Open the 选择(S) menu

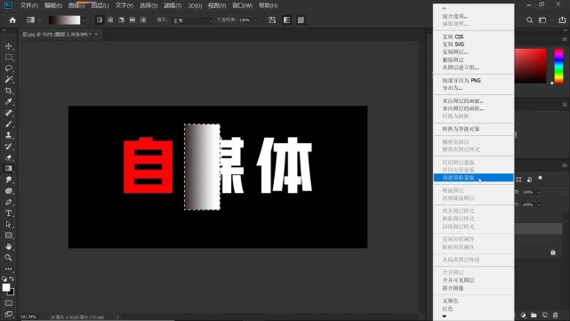pyautogui.click(x=149, y=5)
